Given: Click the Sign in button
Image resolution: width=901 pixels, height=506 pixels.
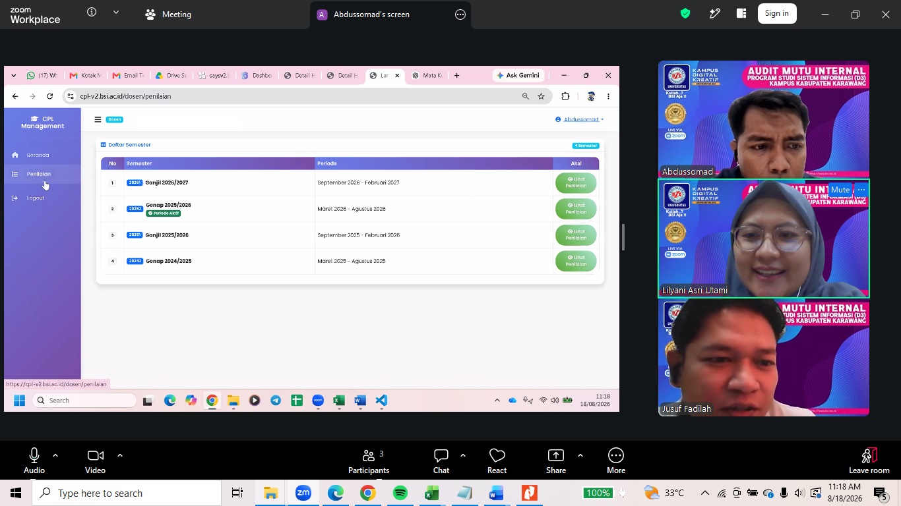Looking at the screenshot, I should [777, 13].
